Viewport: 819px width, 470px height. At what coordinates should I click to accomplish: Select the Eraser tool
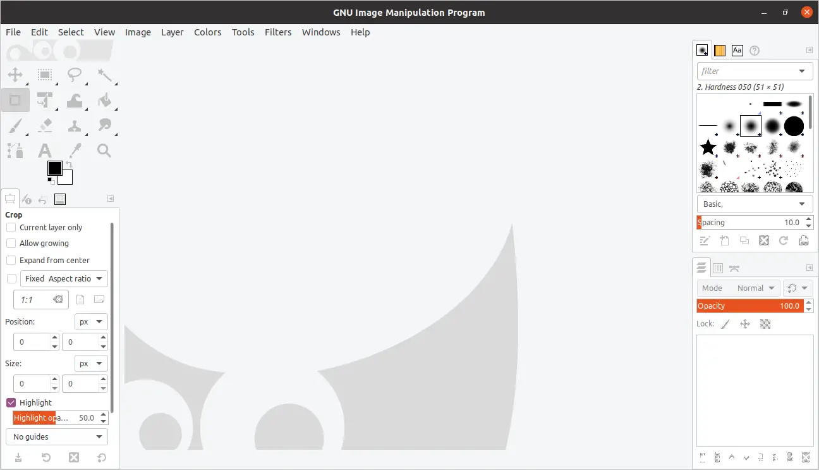point(45,125)
